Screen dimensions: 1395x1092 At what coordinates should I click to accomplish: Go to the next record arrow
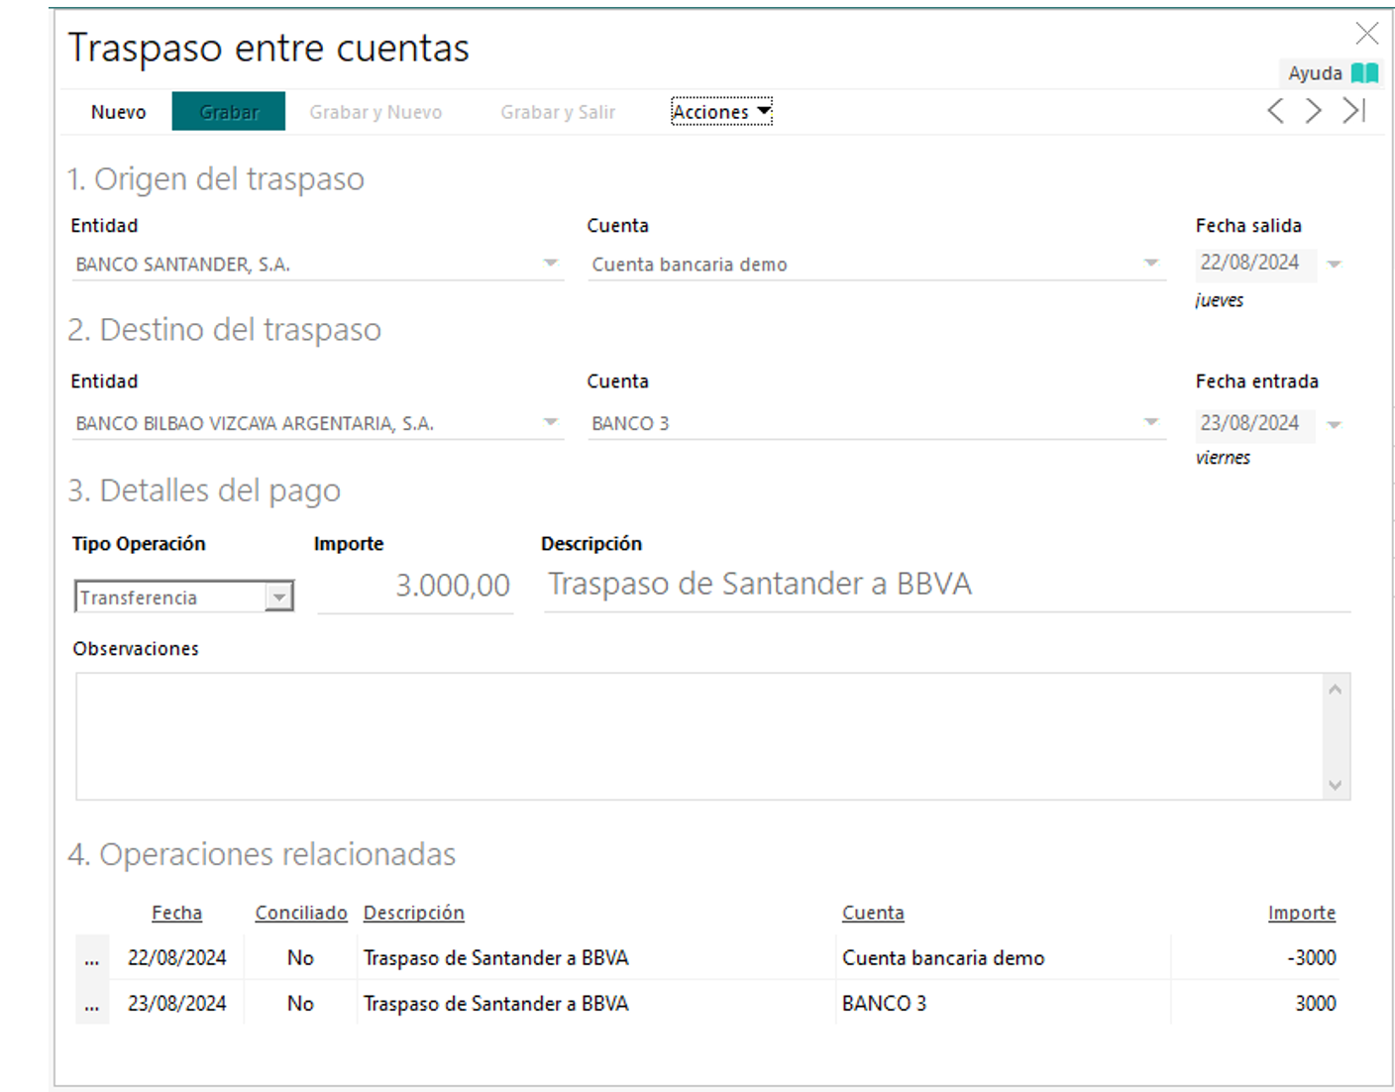pos(1314,111)
